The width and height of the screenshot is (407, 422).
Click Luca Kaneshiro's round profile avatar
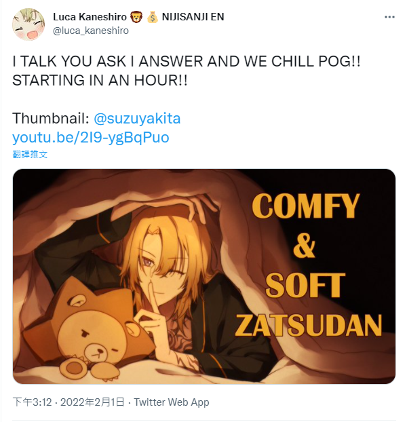28,24
